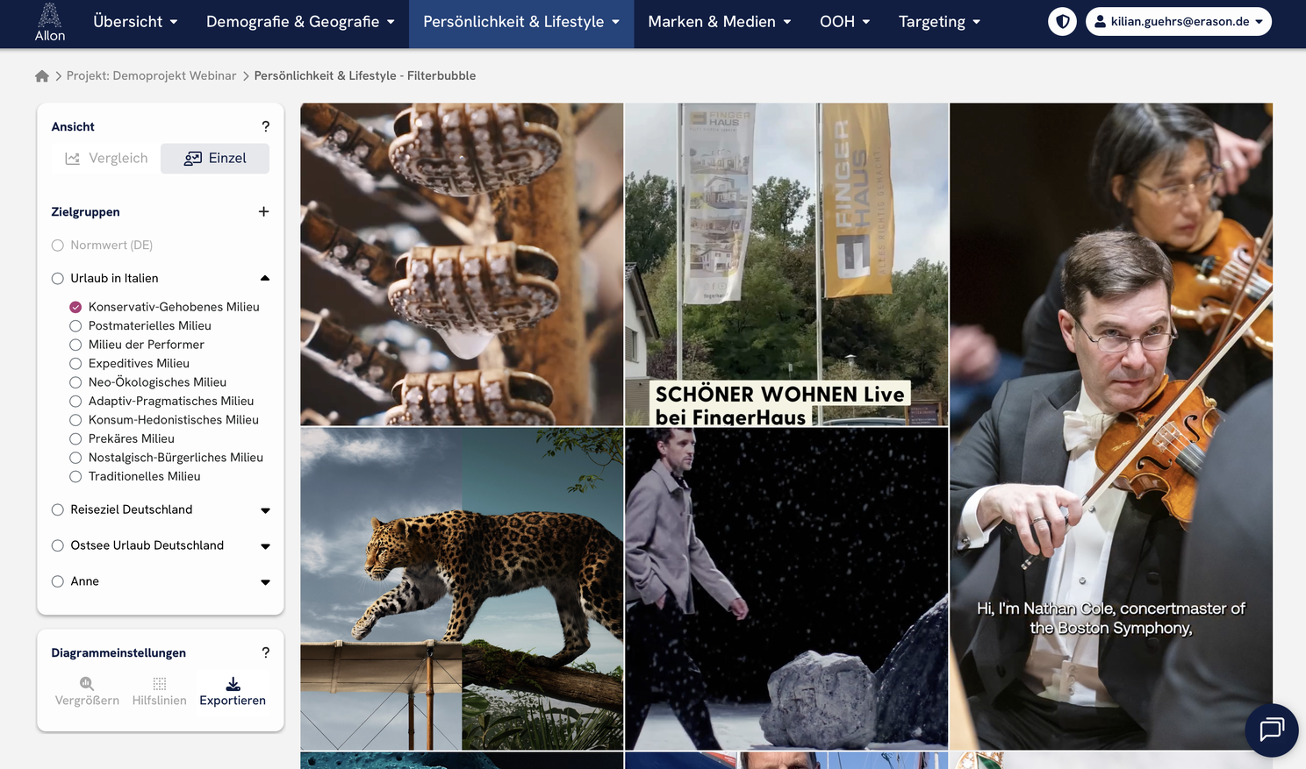The height and width of the screenshot is (769, 1306).
Task: Open the user account dropdown
Action: coord(1178,21)
